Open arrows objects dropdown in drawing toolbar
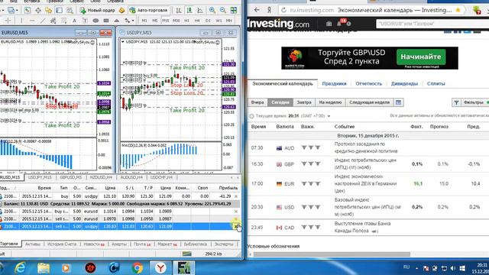Image resolution: width=489 pixels, height=275 pixels. (133, 21)
